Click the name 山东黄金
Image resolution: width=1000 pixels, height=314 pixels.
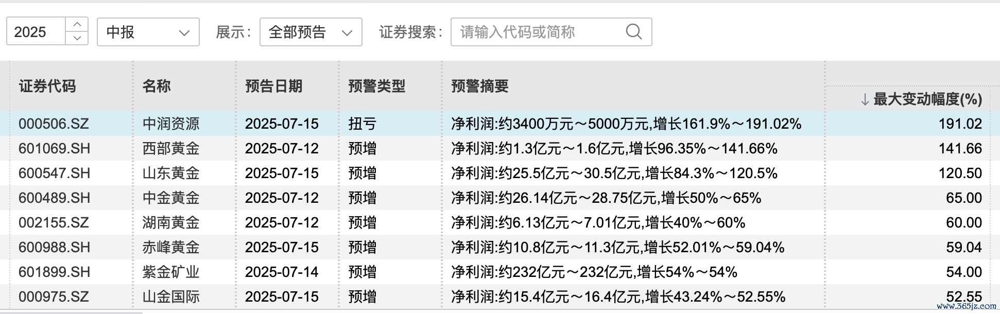coord(171,173)
